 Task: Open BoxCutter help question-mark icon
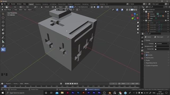point(102,7)
